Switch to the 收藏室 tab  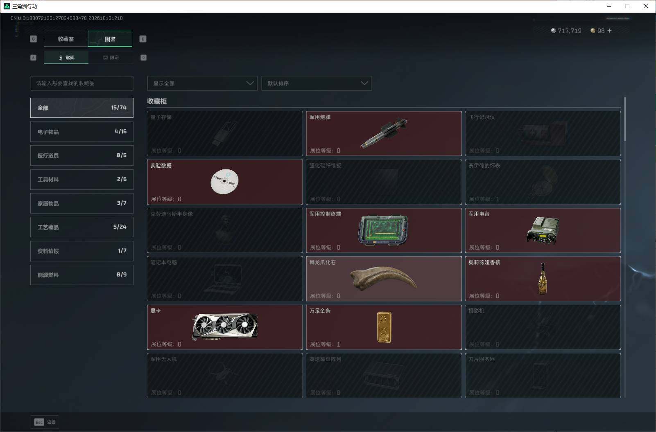click(66, 39)
